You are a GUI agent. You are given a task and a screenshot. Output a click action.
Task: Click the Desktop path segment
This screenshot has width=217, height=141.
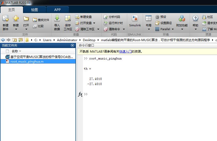coord(89,40)
